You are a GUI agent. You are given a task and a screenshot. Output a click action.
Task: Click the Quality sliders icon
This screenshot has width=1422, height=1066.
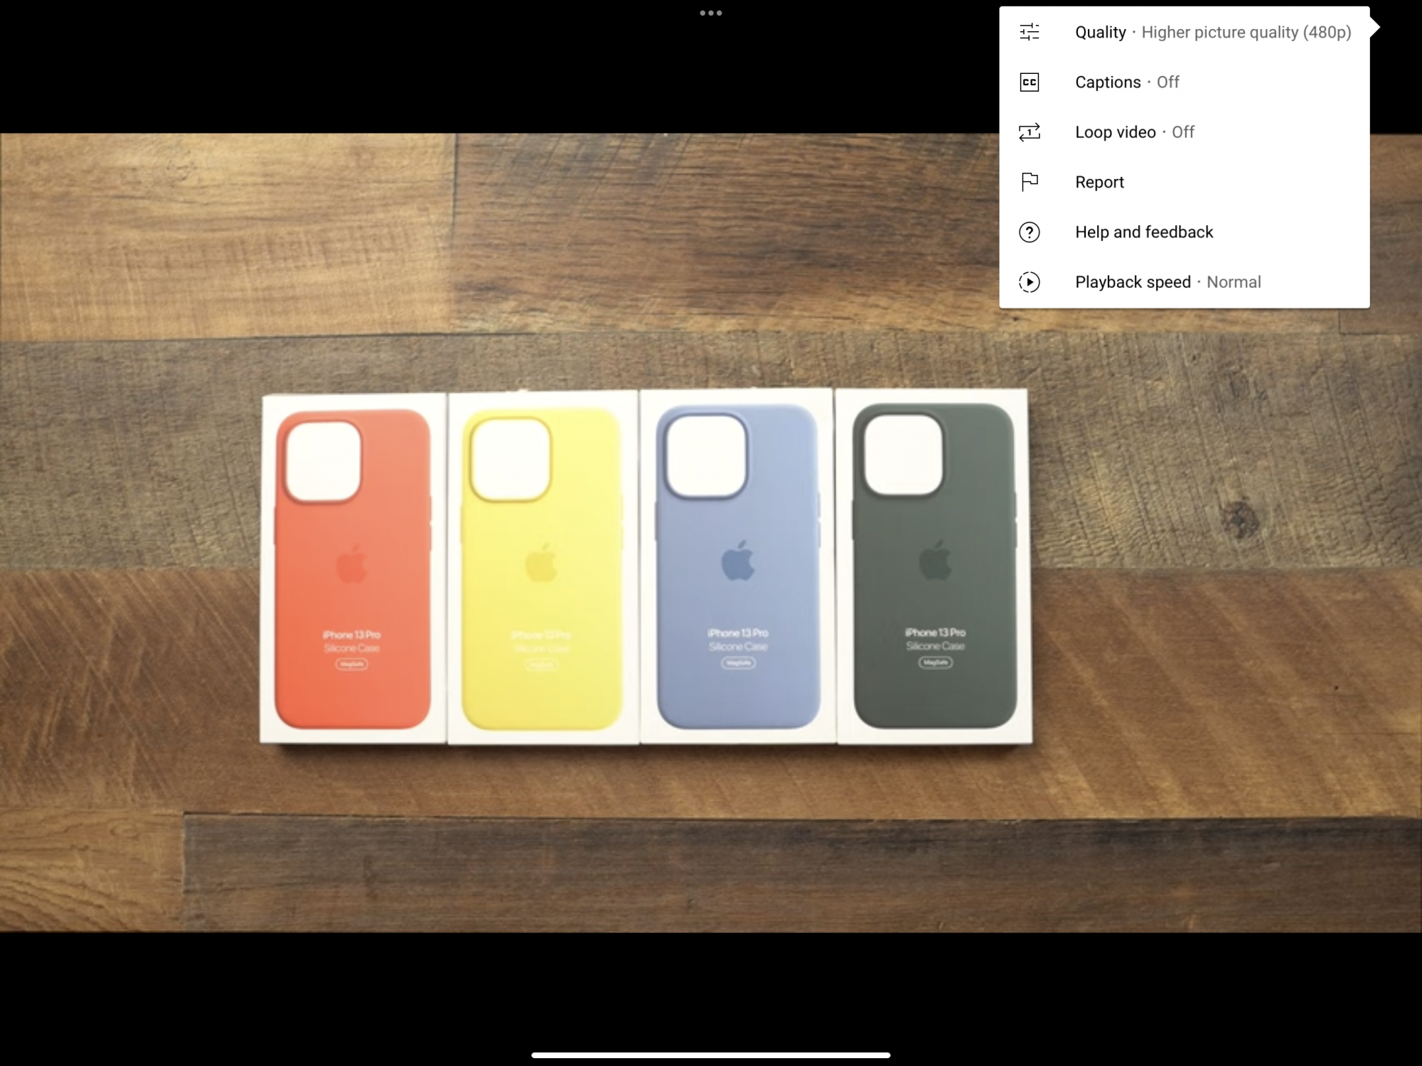[x=1029, y=32]
